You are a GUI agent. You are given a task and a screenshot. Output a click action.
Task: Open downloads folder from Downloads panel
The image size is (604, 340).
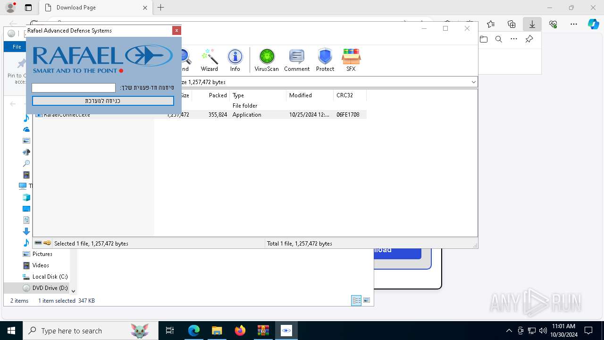pos(484,39)
